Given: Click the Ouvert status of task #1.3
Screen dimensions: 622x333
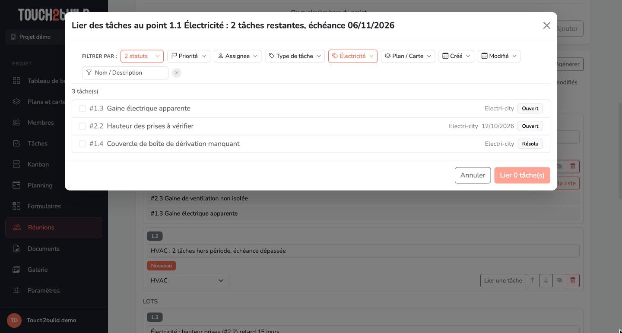Looking at the screenshot, I should point(530,109).
